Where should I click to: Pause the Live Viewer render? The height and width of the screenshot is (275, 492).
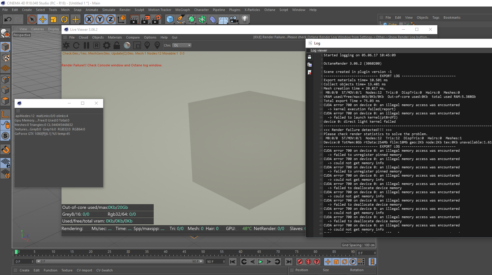click(87, 45)
